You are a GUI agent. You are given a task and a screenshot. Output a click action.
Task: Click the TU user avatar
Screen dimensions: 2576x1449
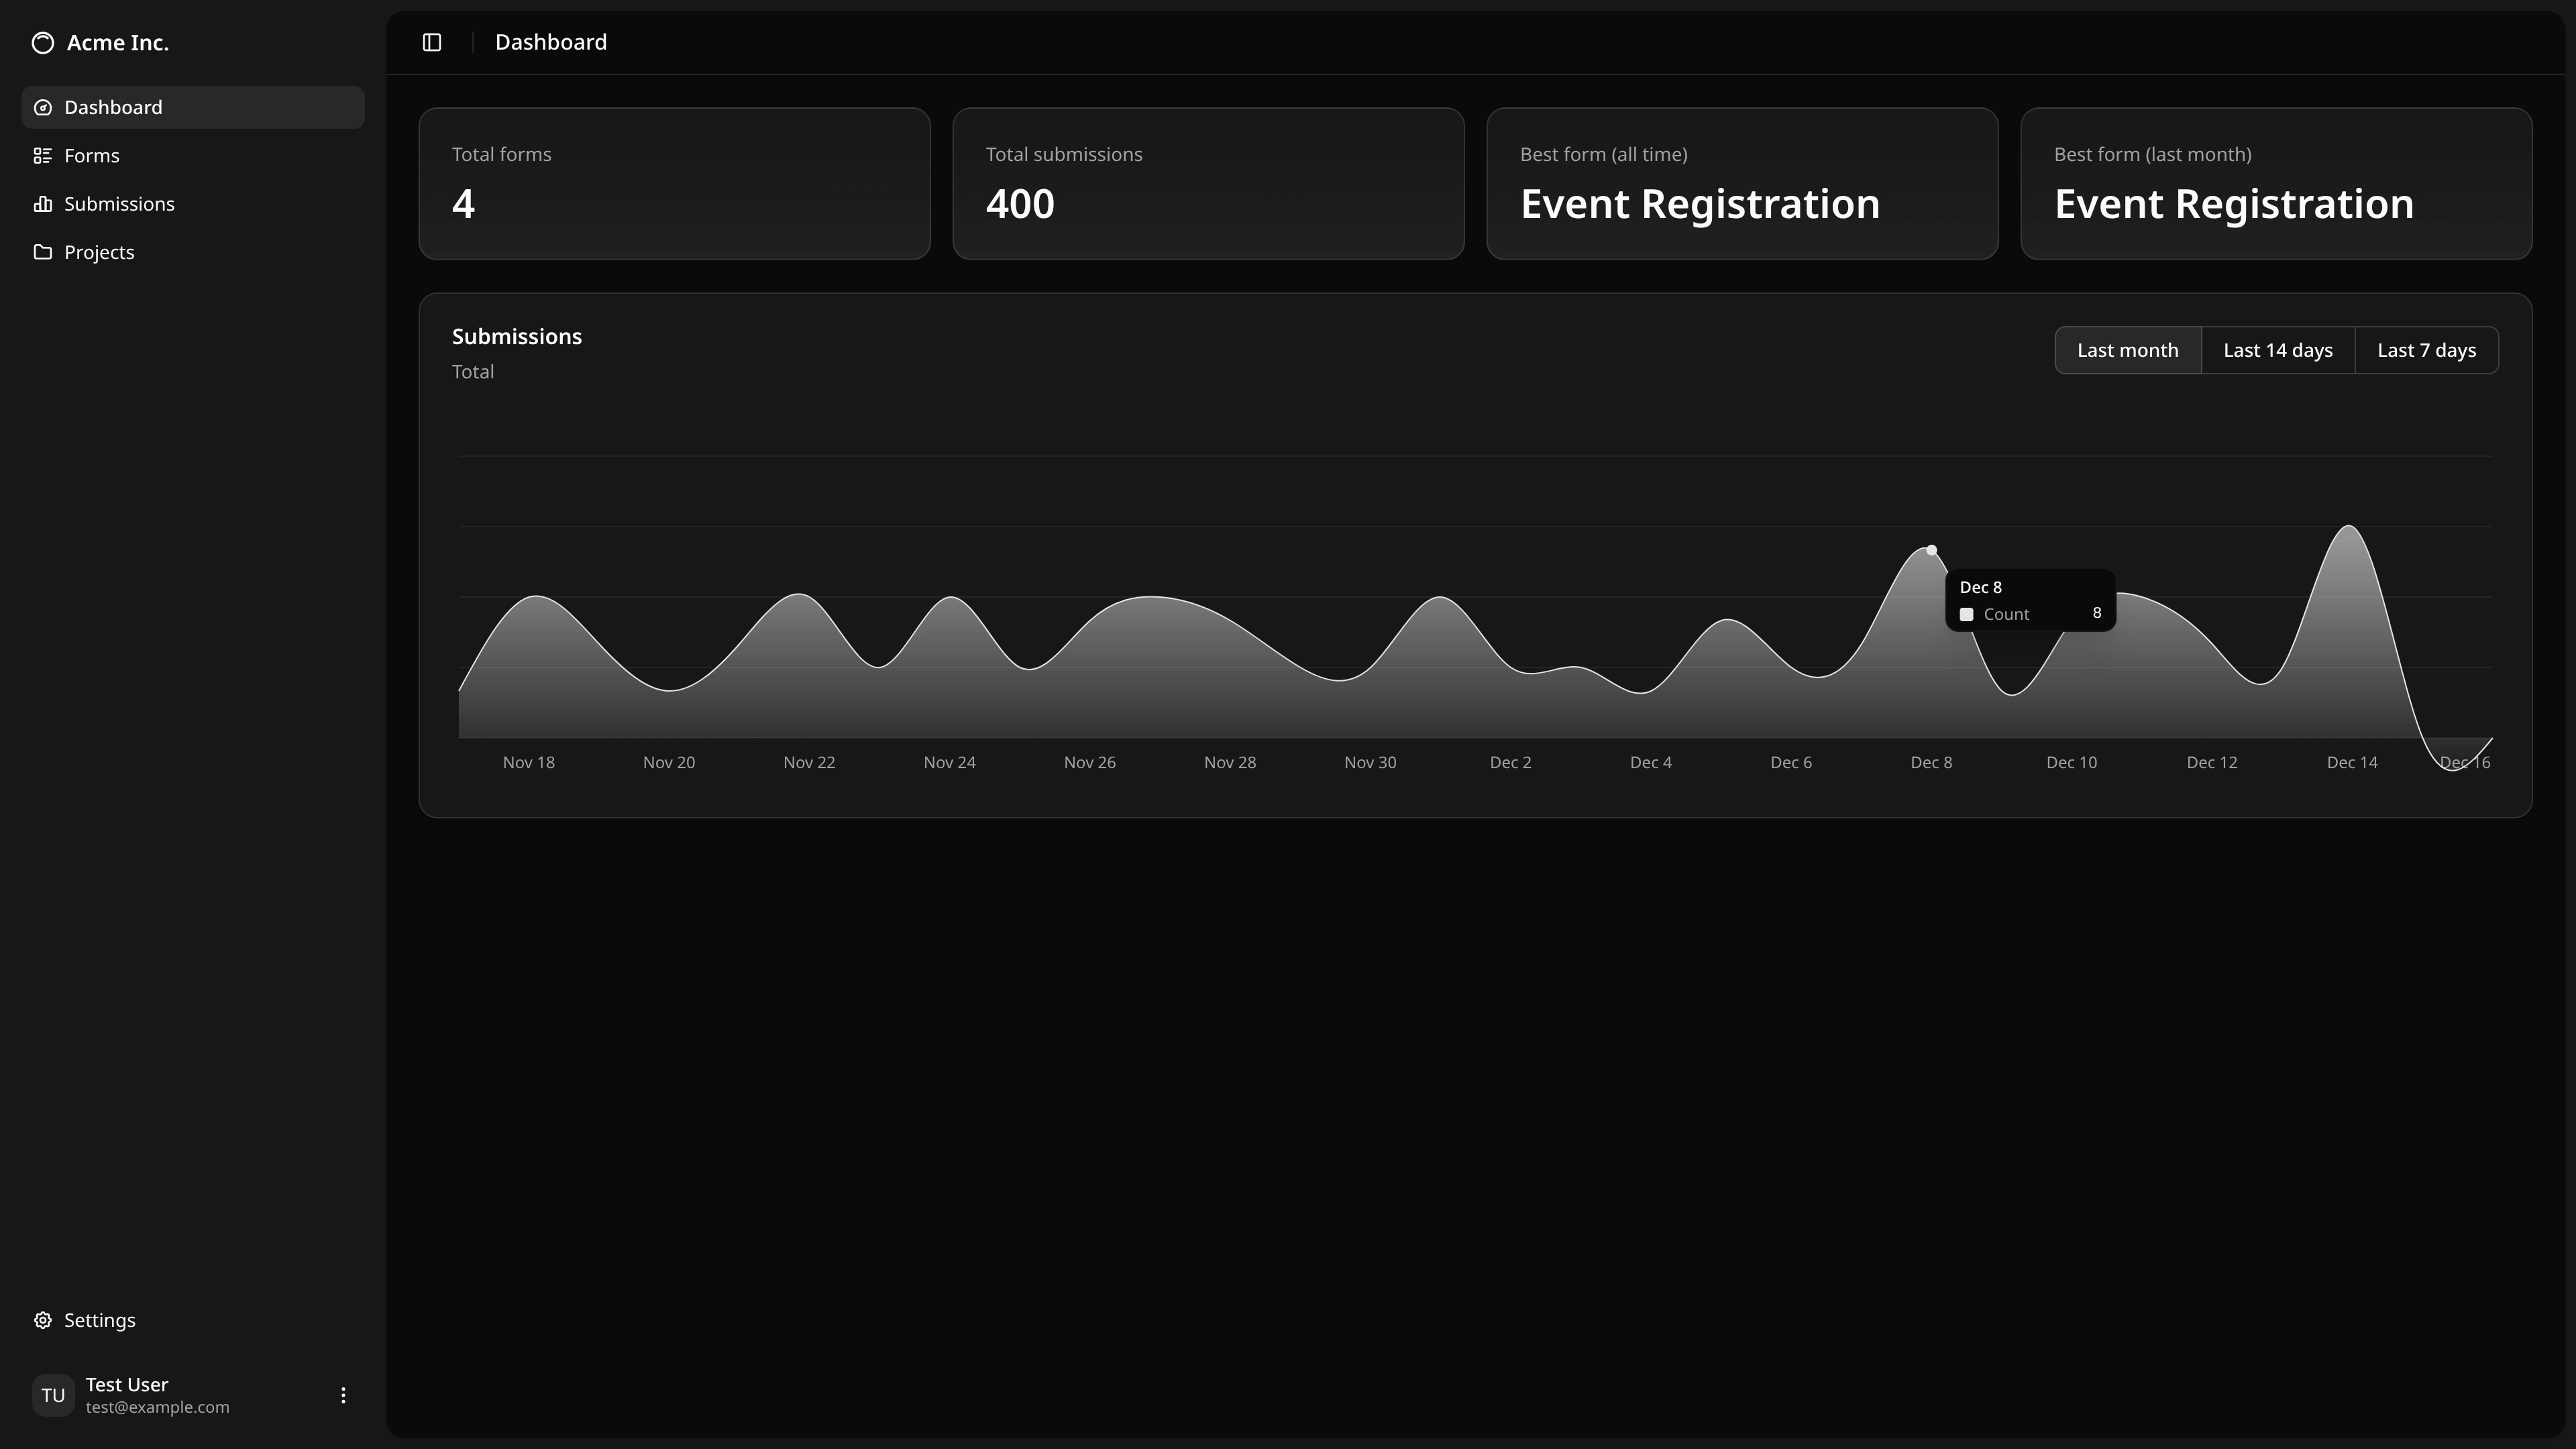[x=53, y=1395]
